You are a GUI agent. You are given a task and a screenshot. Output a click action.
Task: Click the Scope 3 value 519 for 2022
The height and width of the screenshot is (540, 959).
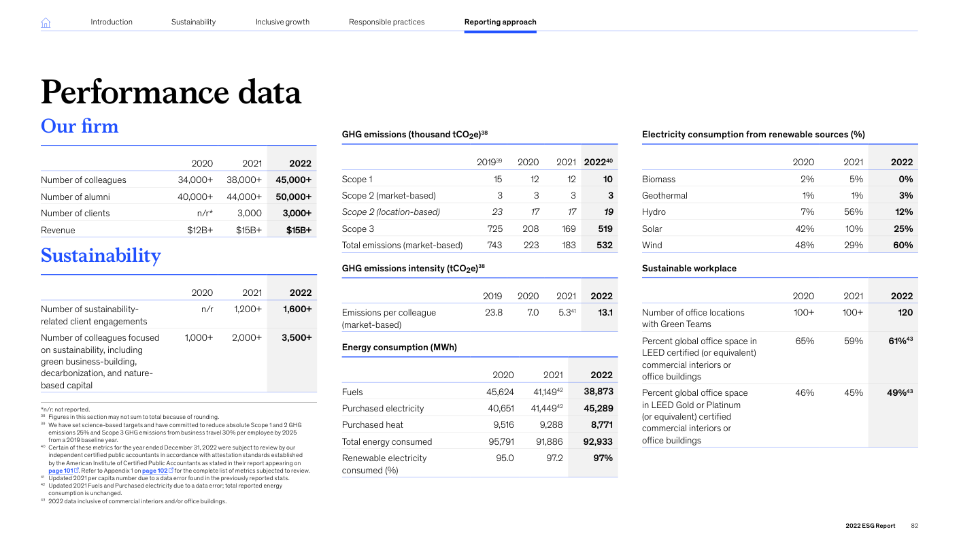[x=604, y=229]
